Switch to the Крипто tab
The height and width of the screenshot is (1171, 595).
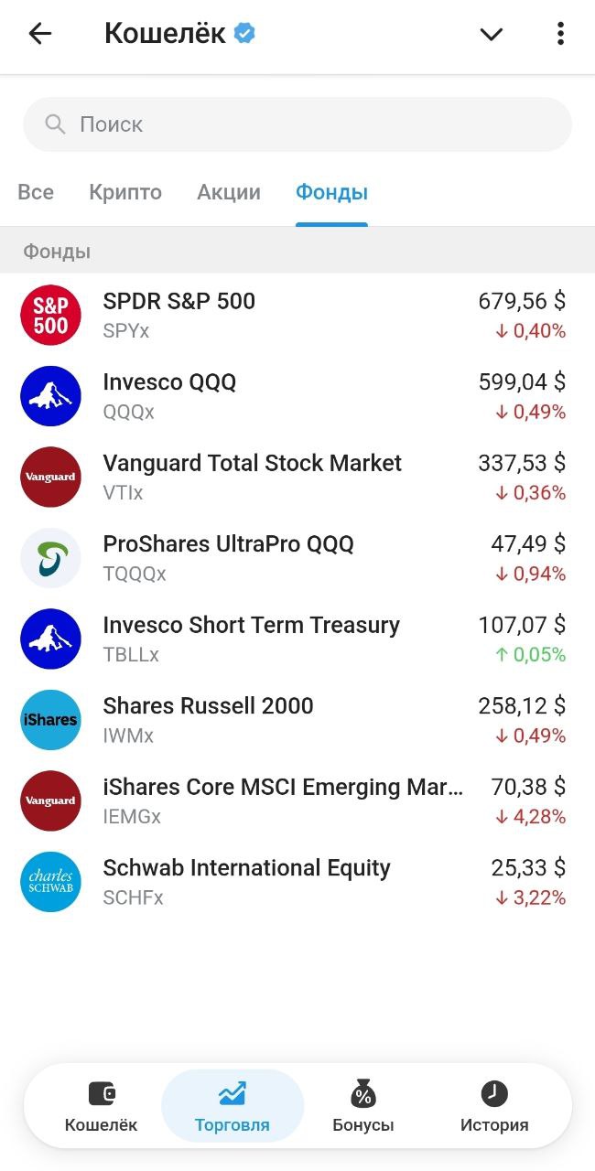tap(124, 192)
